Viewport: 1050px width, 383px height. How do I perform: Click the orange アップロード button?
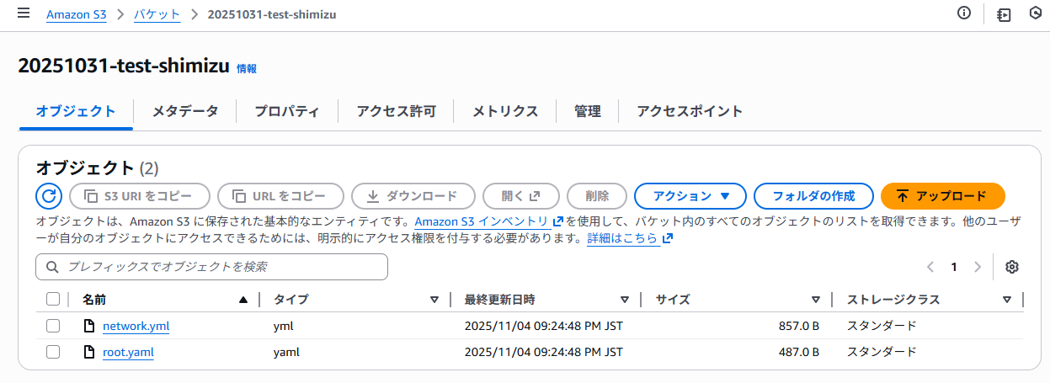[x=943, y=196]
